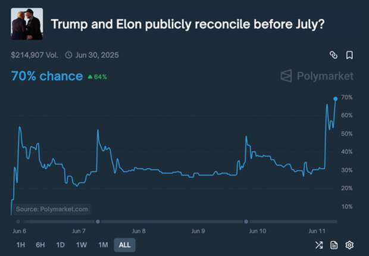Viewport: 369px width, 256px height.
Task: Click the Trump and Elon market thumbnail
Action: 27,24
